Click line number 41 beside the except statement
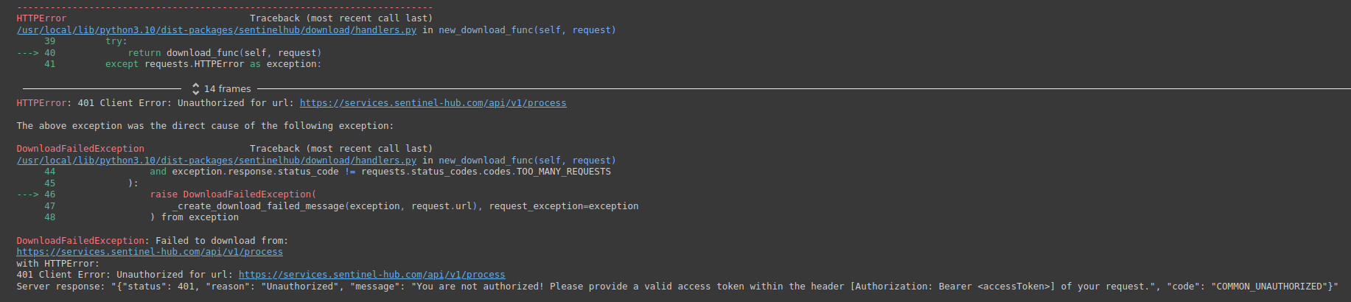The image size is (1351, 302). [49, 64]
